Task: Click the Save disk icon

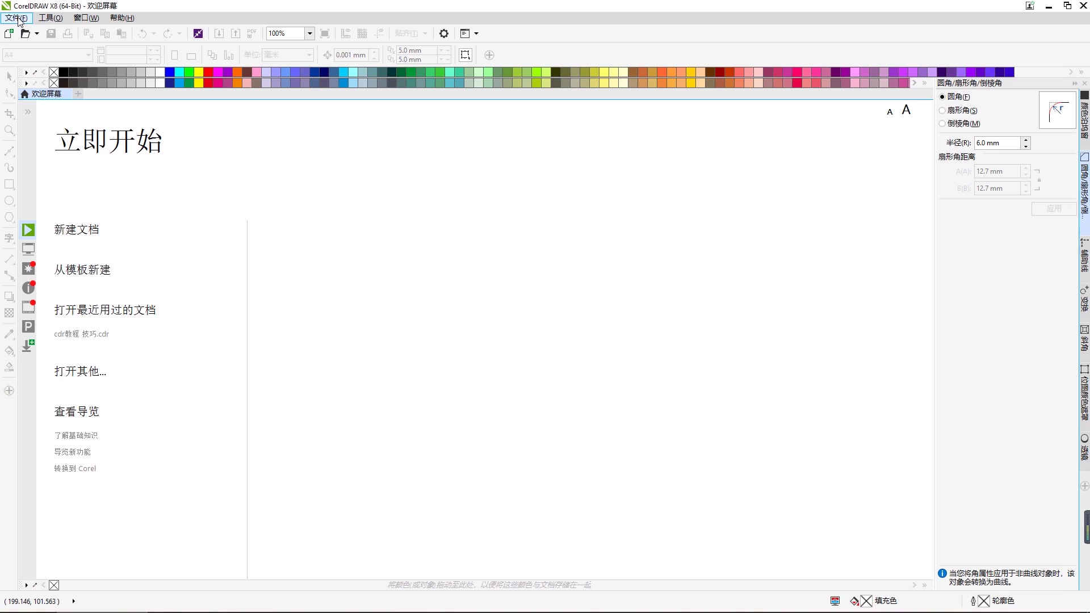Action: click(51, 33)
